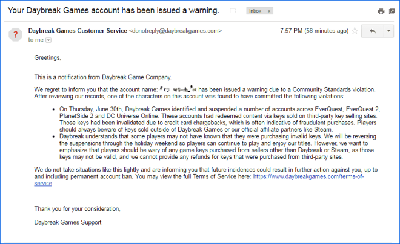The image size is (400, 244).
Task: Click the sender's question mark avatar
Action: coord(16,34)
